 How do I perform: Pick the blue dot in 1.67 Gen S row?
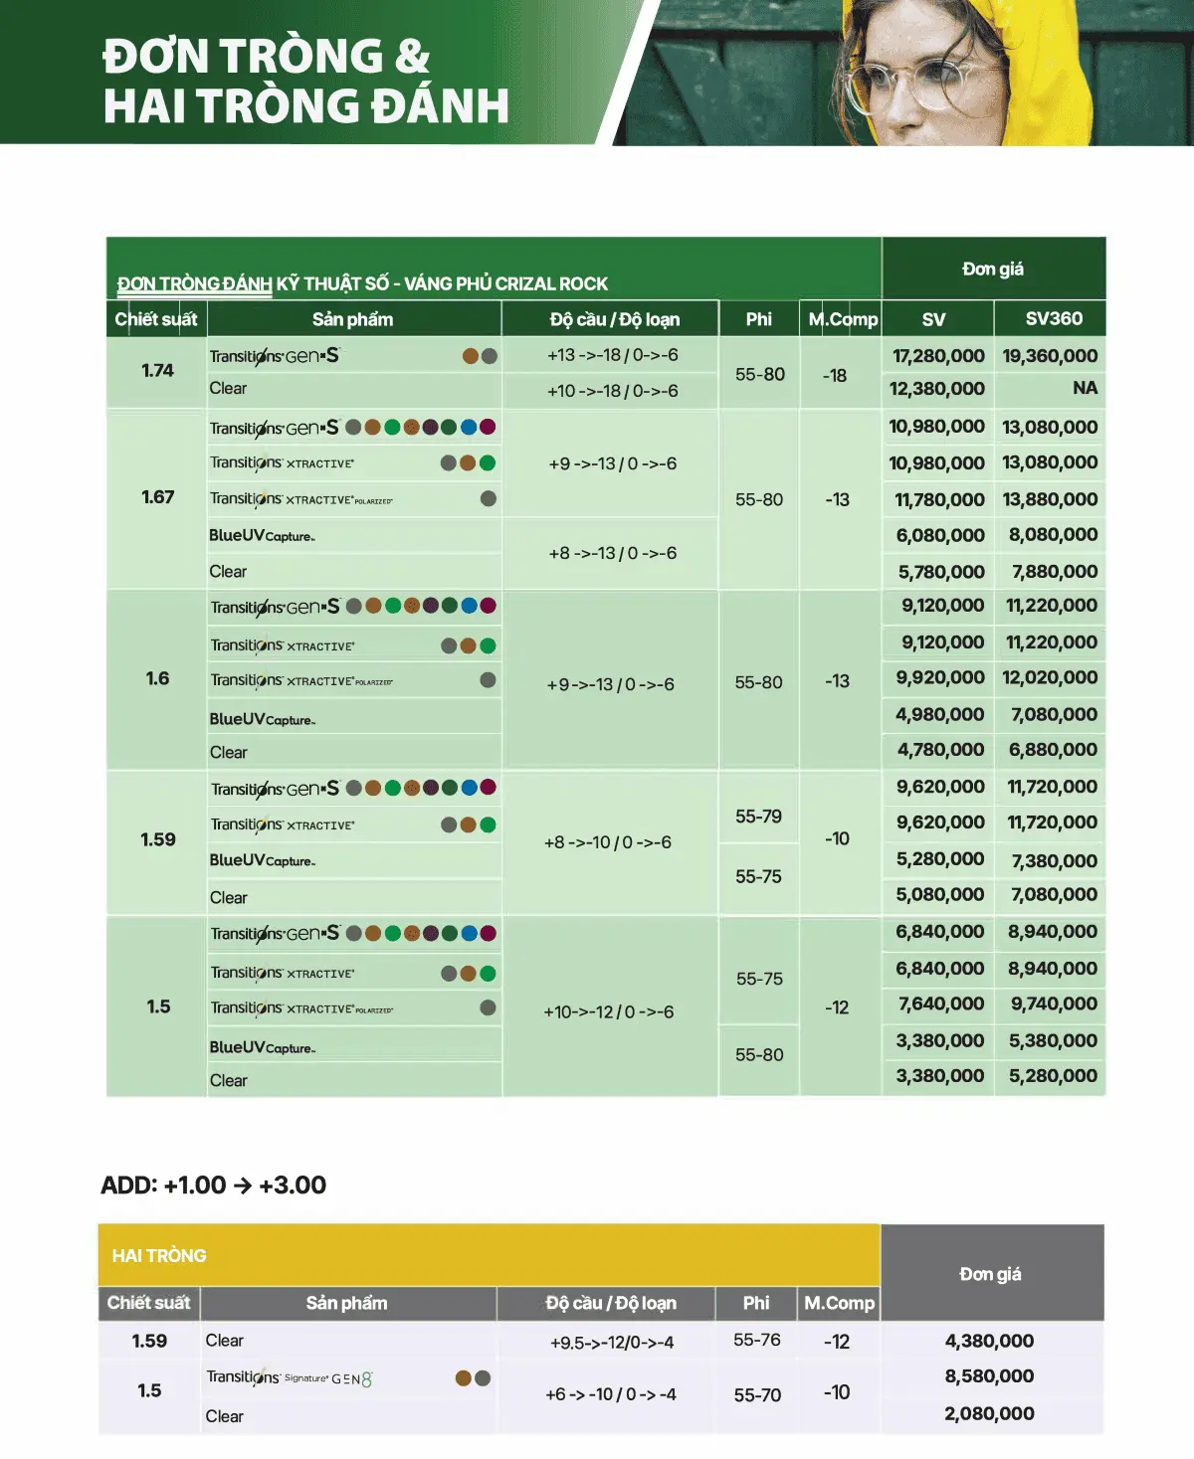click(469, 428)
